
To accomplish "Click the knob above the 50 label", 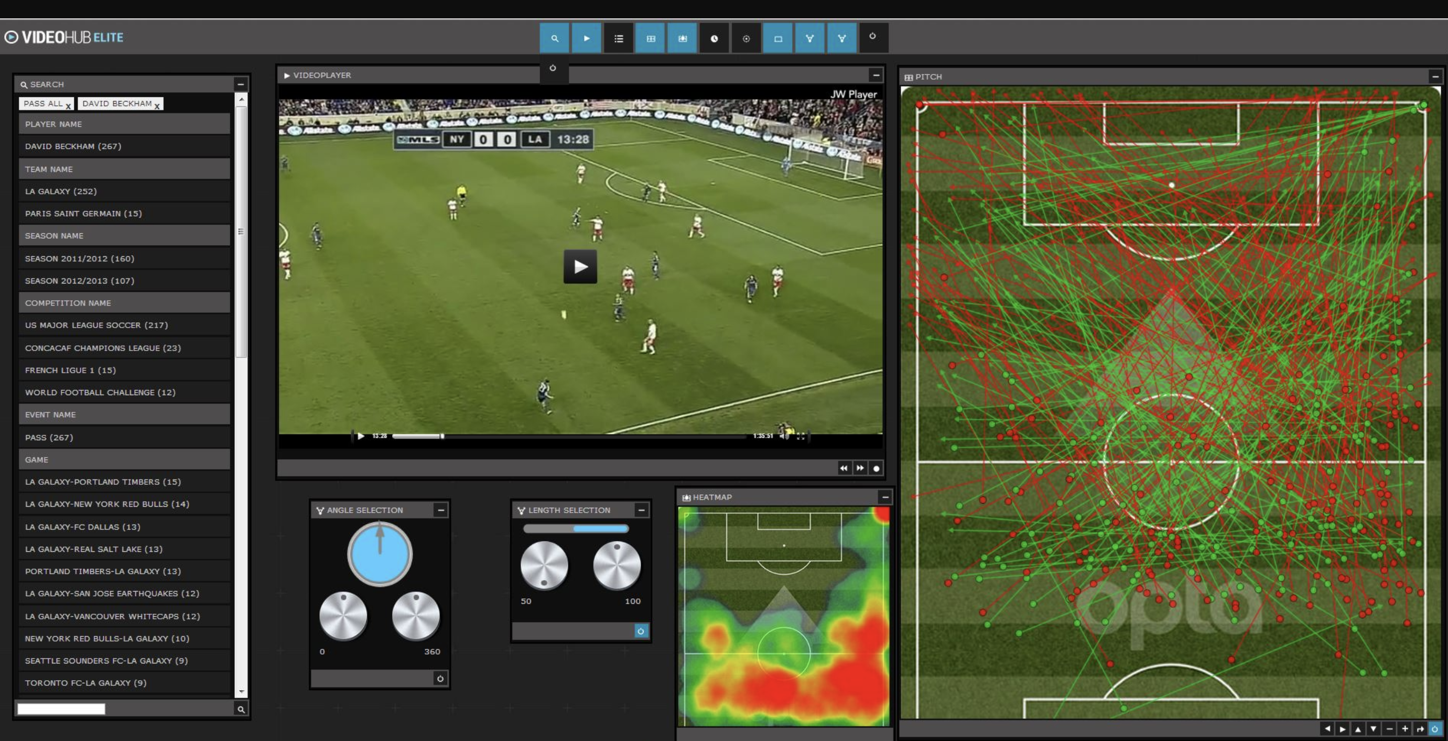I will coord(544,566).
